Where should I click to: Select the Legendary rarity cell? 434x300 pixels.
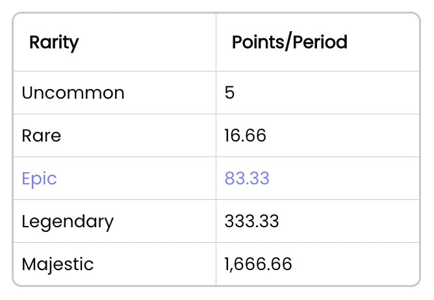[x=68, y=222]
